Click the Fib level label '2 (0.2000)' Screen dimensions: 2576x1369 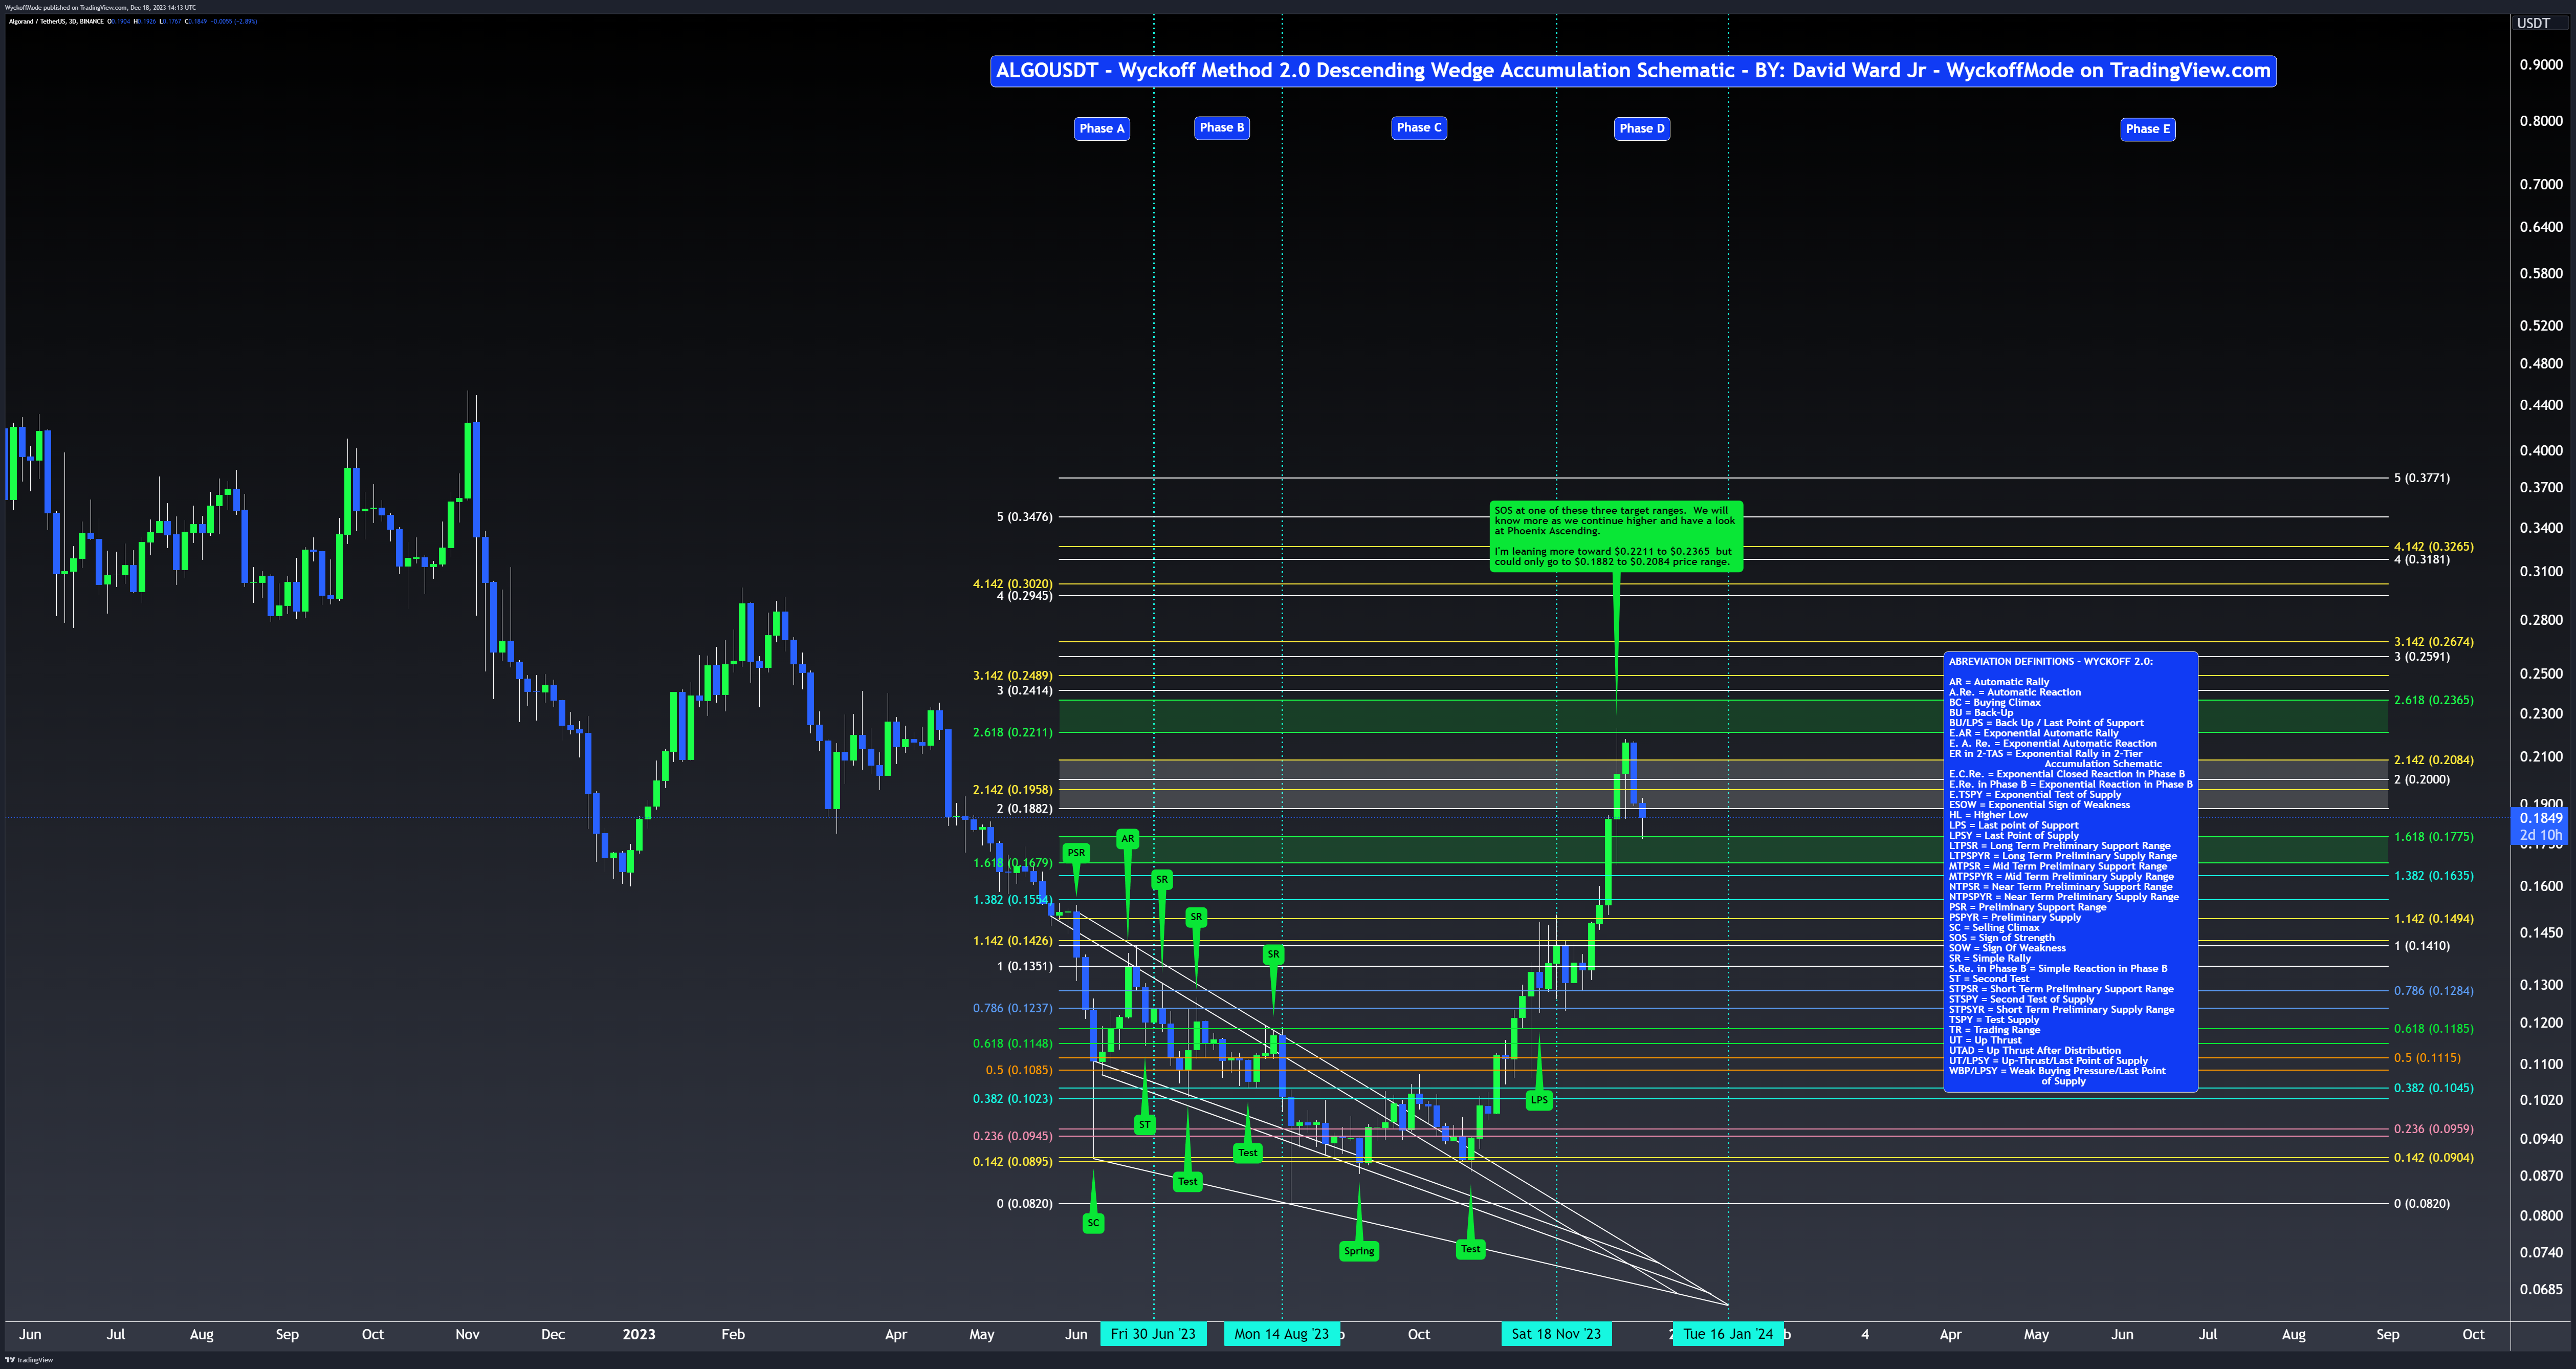click(2422, 779)
